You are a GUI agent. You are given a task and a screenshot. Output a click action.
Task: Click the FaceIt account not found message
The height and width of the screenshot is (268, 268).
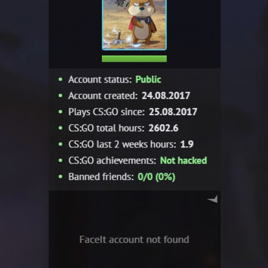click(x=134, y=240)
